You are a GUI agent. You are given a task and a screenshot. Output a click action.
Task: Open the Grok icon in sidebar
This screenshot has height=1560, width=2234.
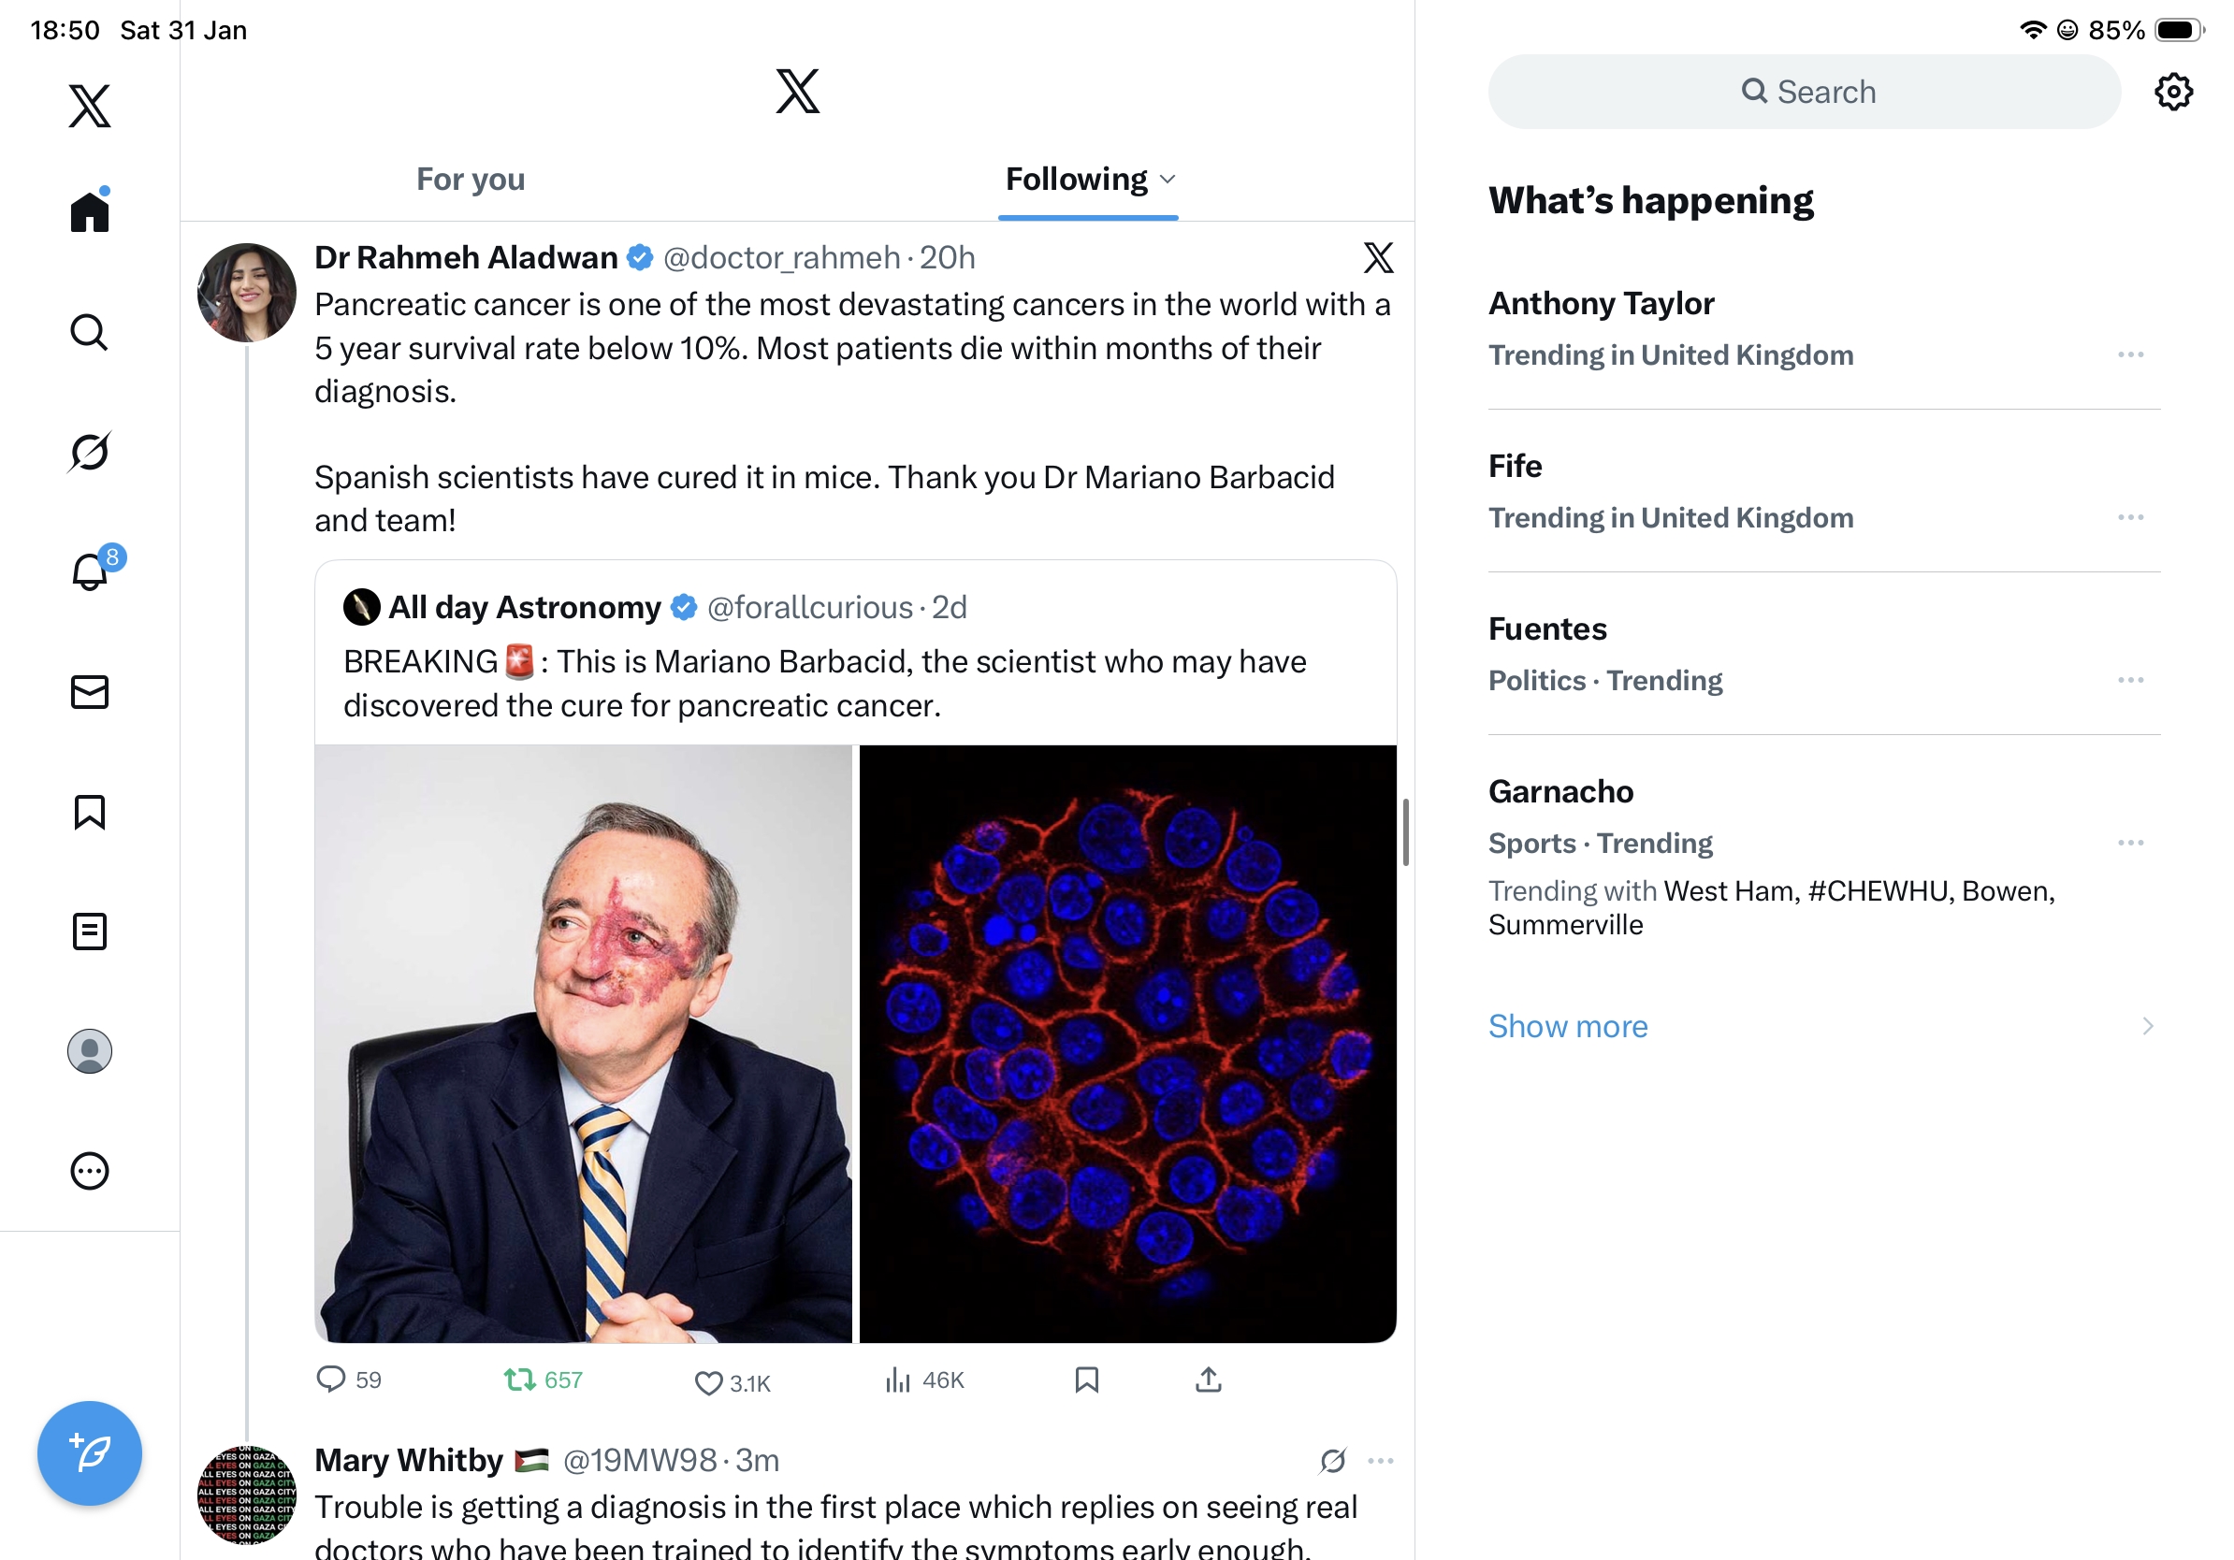90,452
